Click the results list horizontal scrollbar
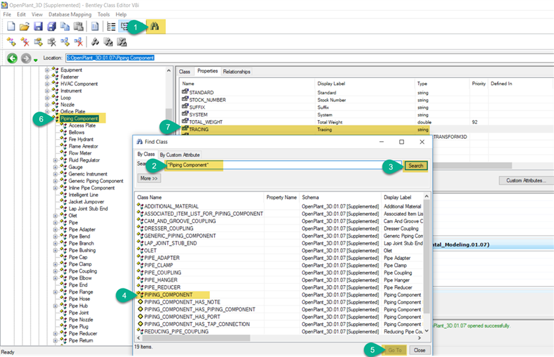554x357 pixels. 279,339
